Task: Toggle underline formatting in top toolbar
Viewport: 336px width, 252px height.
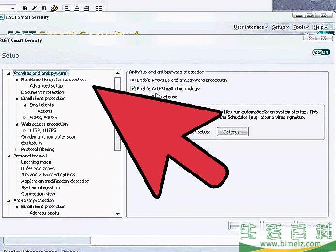Action: [x=44, y=8]
